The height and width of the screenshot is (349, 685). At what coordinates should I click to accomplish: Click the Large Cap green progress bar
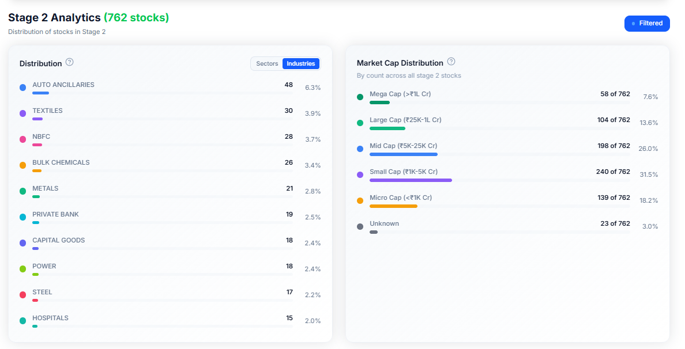pyautogui.click(x=387, y=128)
